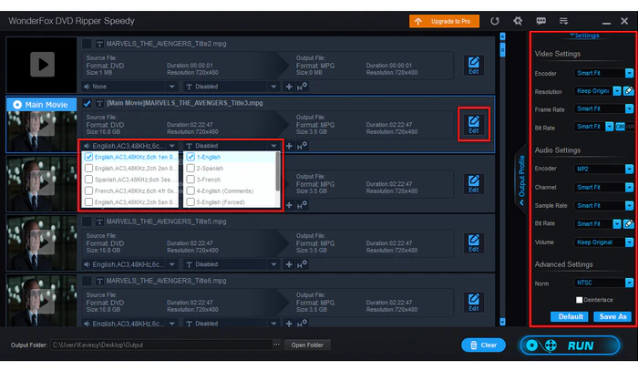The image size is (638, 371).
Task: Click hardcode subtitle H icon in Main Movie row
Action: [302, 146]
